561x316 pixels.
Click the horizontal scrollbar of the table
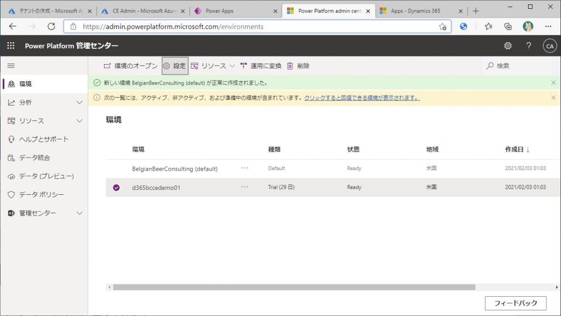point(294,287)
